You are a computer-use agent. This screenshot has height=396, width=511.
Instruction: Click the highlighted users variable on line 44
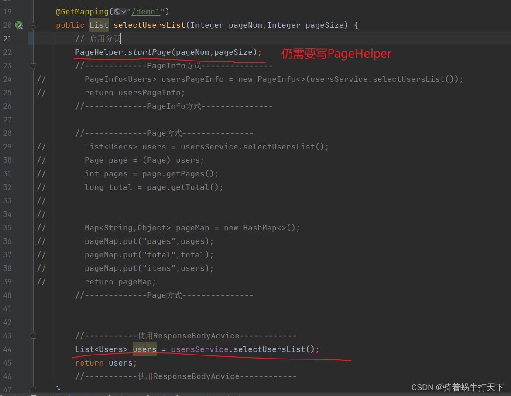click(x=144, y=349)
